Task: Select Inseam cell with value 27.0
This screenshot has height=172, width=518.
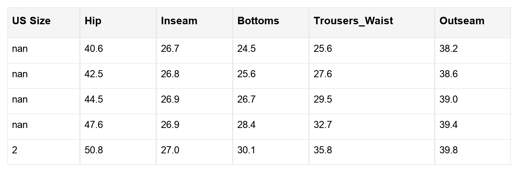Action: pyautogui.click(x=170, y=150)
